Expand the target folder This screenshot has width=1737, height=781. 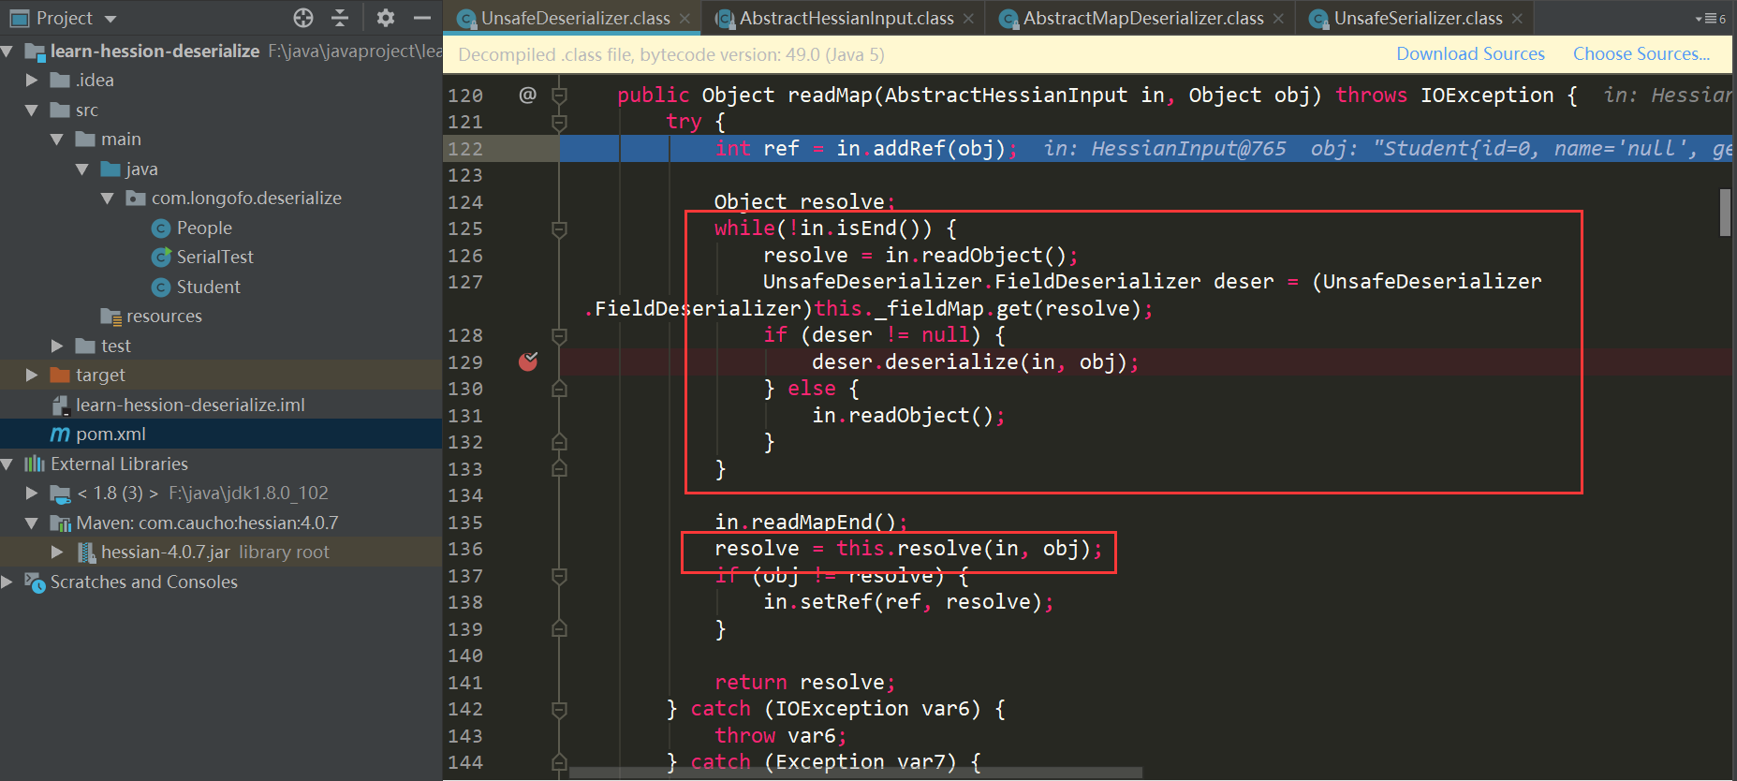coord(32,375)
